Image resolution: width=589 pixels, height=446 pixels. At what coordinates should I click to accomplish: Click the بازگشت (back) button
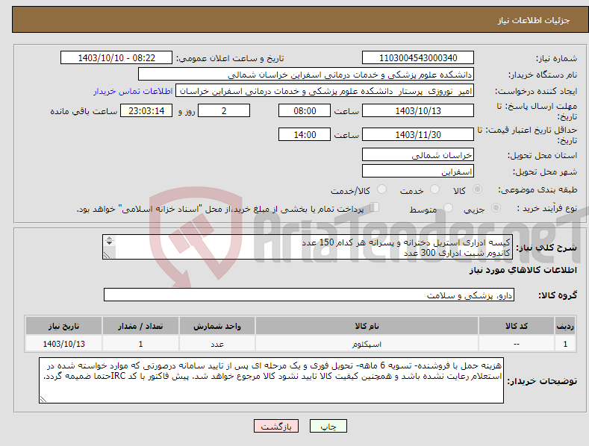[x=276, y=426]
